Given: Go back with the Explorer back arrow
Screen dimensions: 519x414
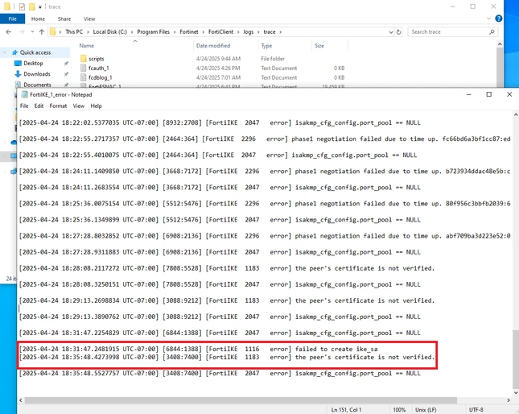Looking at the screenshot, I should pyautogui.click(x=9, y=31).
